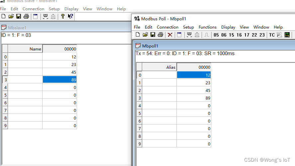The image size is (295, 166).
Task: Open Window menu in Modbus Slave
Action: click(x=104, y=9)
